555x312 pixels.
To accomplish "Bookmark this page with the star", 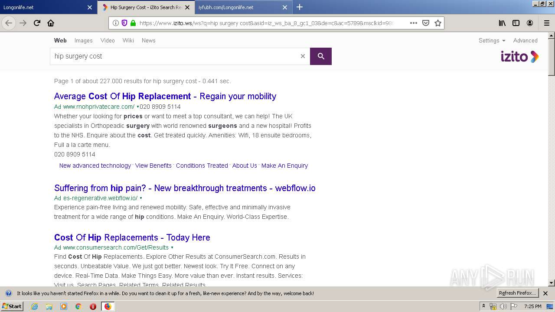I will (438, 23).
